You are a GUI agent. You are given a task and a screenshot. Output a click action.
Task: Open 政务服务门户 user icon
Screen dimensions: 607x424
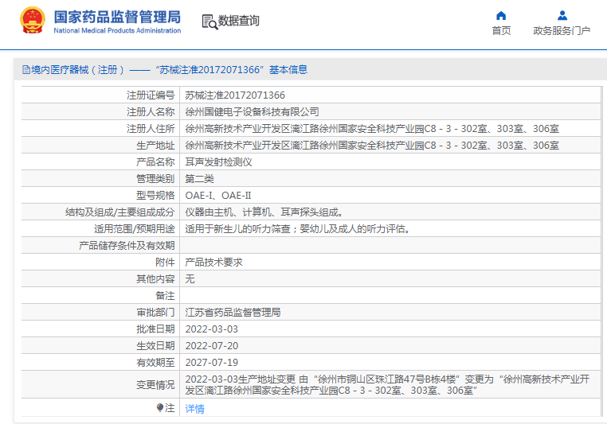562,15
